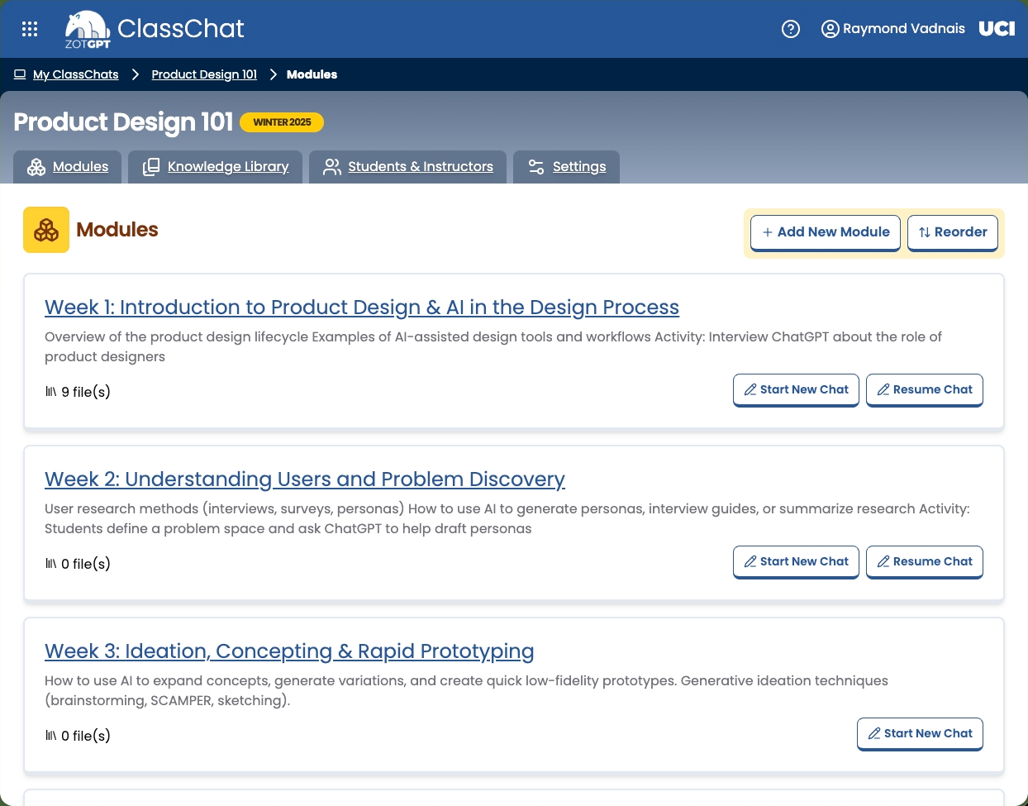Click the Add New Module button

[x=825, y=232]
